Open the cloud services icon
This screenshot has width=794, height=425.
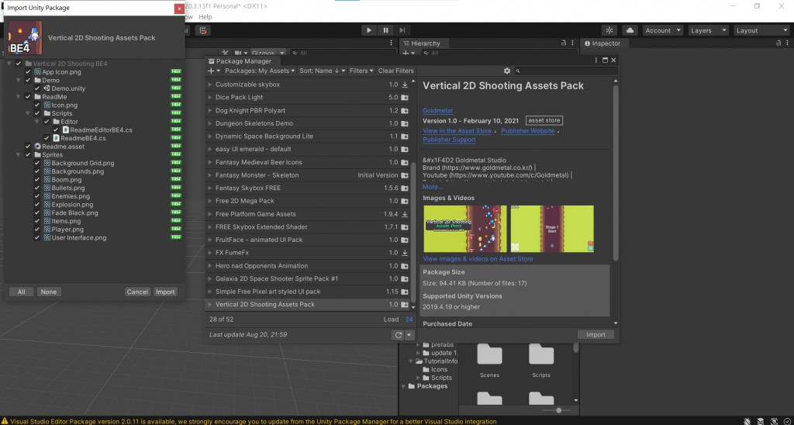coord(630,30)
